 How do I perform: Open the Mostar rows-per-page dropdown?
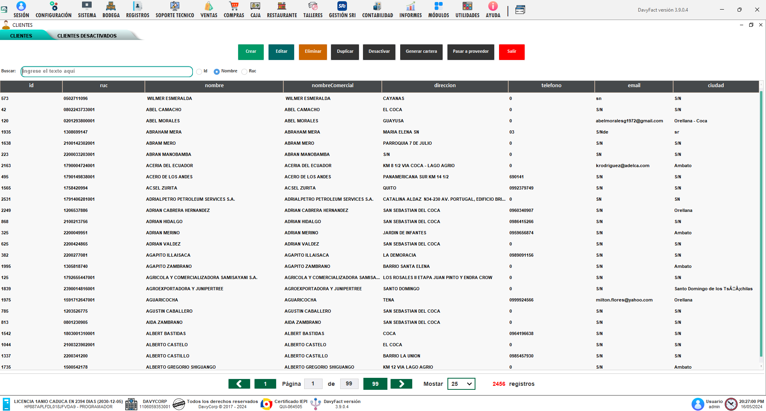click(461, 384)
